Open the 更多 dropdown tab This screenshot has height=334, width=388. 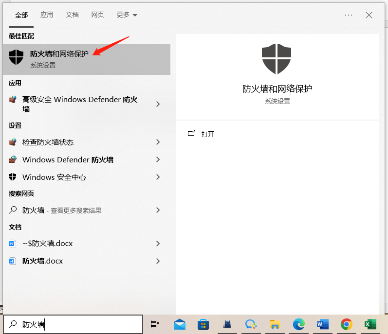pyautogui.click(x=127, y=15)
